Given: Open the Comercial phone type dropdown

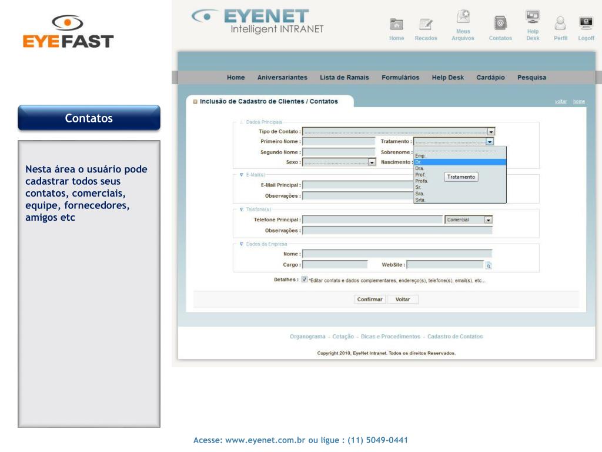Looking at the screenshot, I should pyautogui.click(x=469, y=220).
